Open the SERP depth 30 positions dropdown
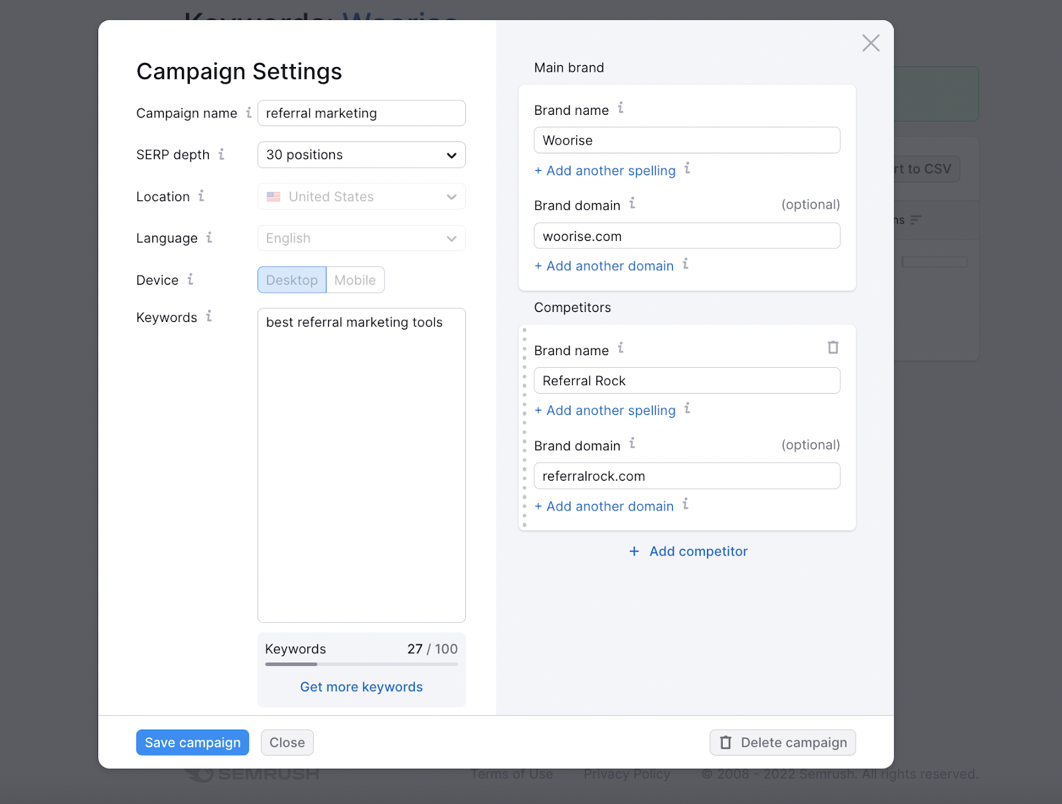 point(361,155)
